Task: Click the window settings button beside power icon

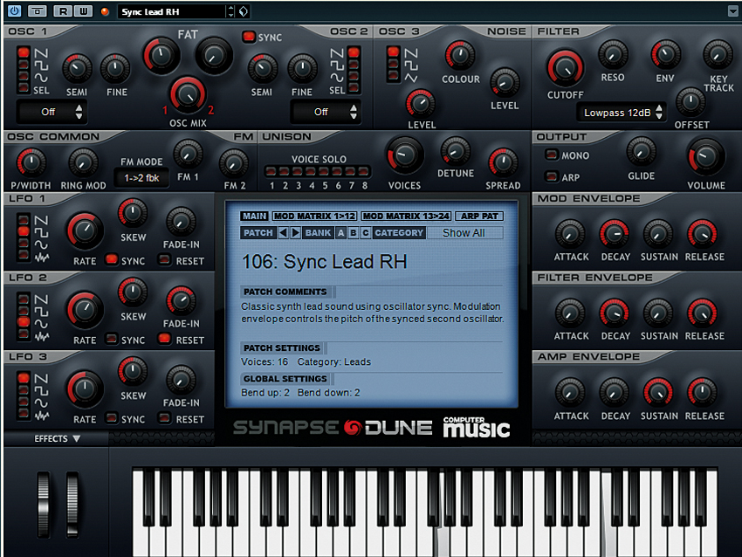Action: (37, 10)
